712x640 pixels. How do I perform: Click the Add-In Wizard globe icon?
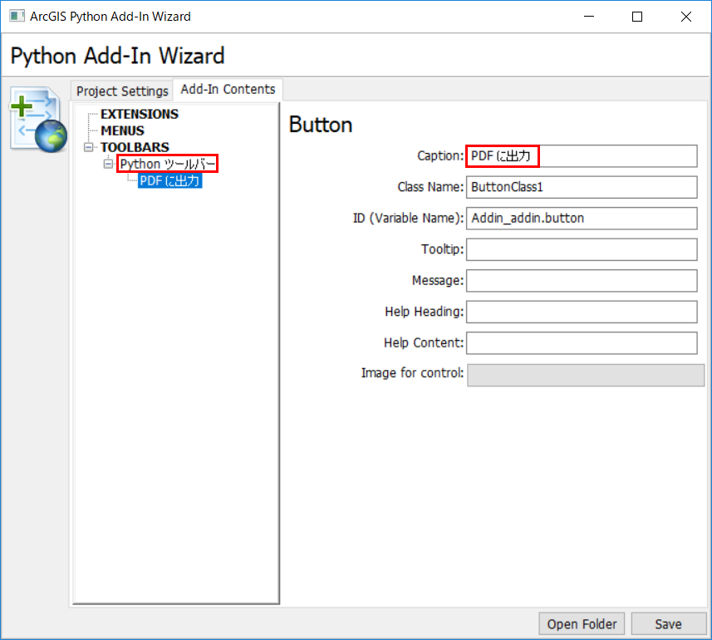[38, 120]
